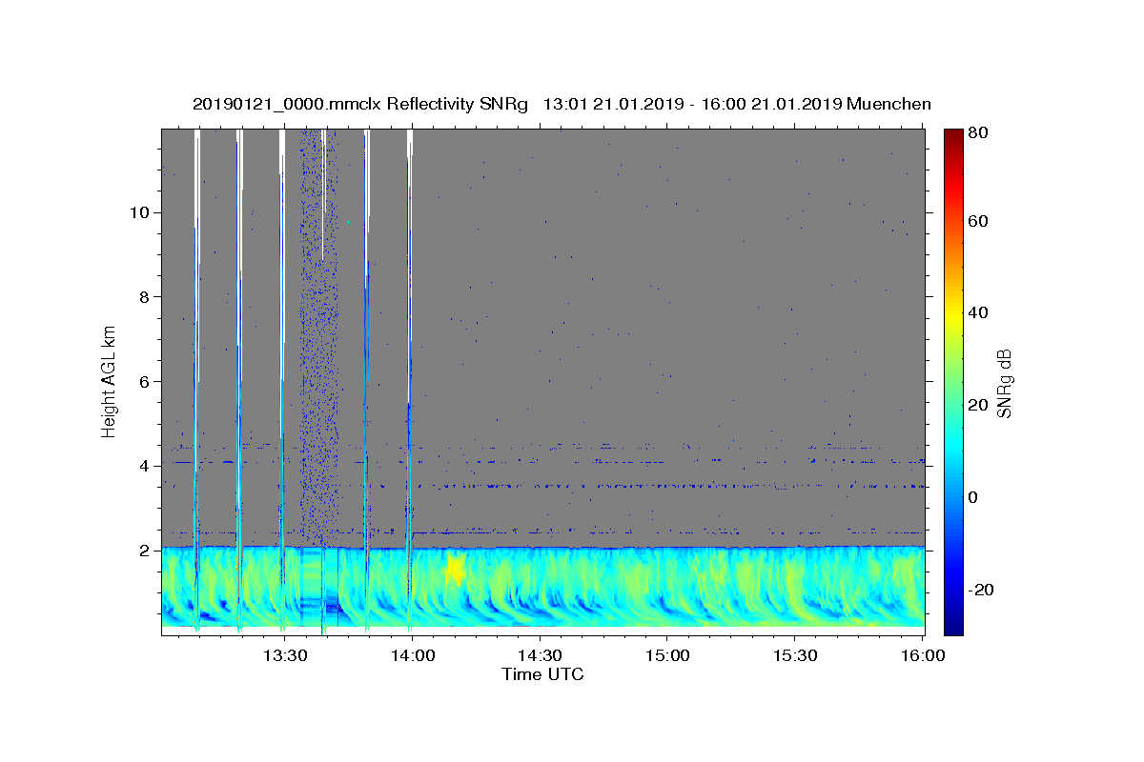Click the colorbar value 40
Image resolution: width=1144 pixels, height=762 pixels.
[980, 312]
